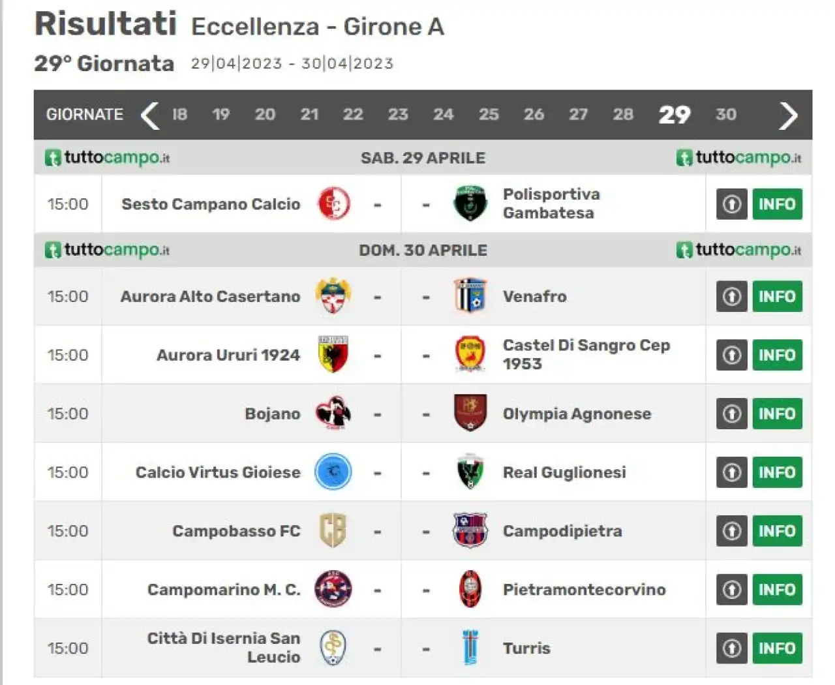Jump to giornata 24
The width and height of the screenshot is (835, 685).
(x=444, y=115)
